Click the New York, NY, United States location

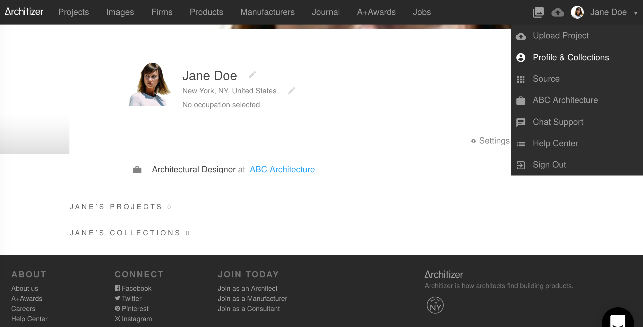229,91
